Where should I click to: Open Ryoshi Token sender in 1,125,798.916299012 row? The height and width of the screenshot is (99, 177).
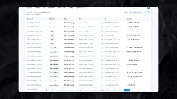87,39
